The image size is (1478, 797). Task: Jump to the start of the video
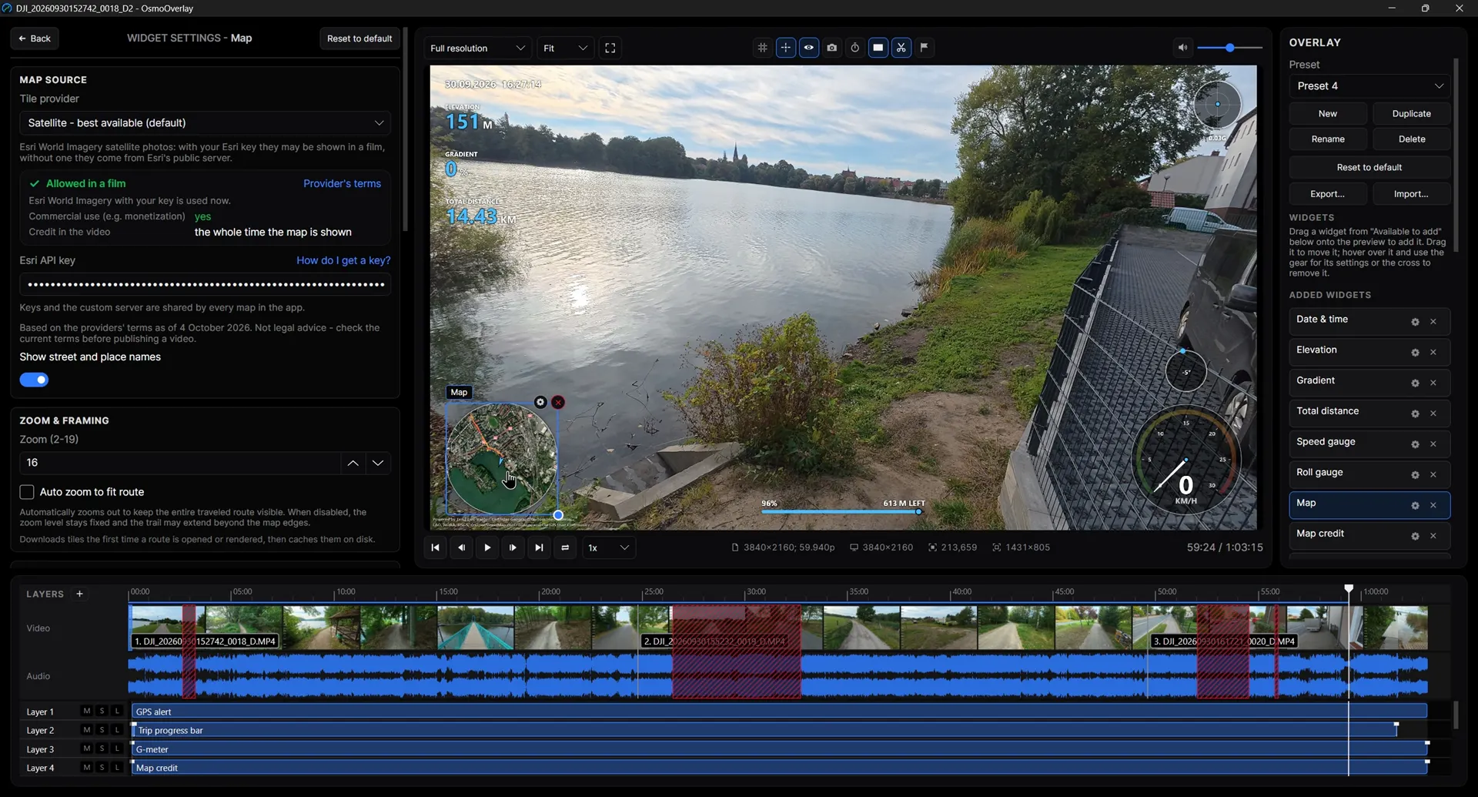click(x=435, y=548)
